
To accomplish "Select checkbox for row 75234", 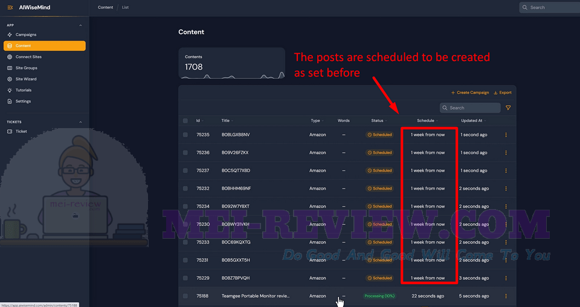I will tap(185, 207).
